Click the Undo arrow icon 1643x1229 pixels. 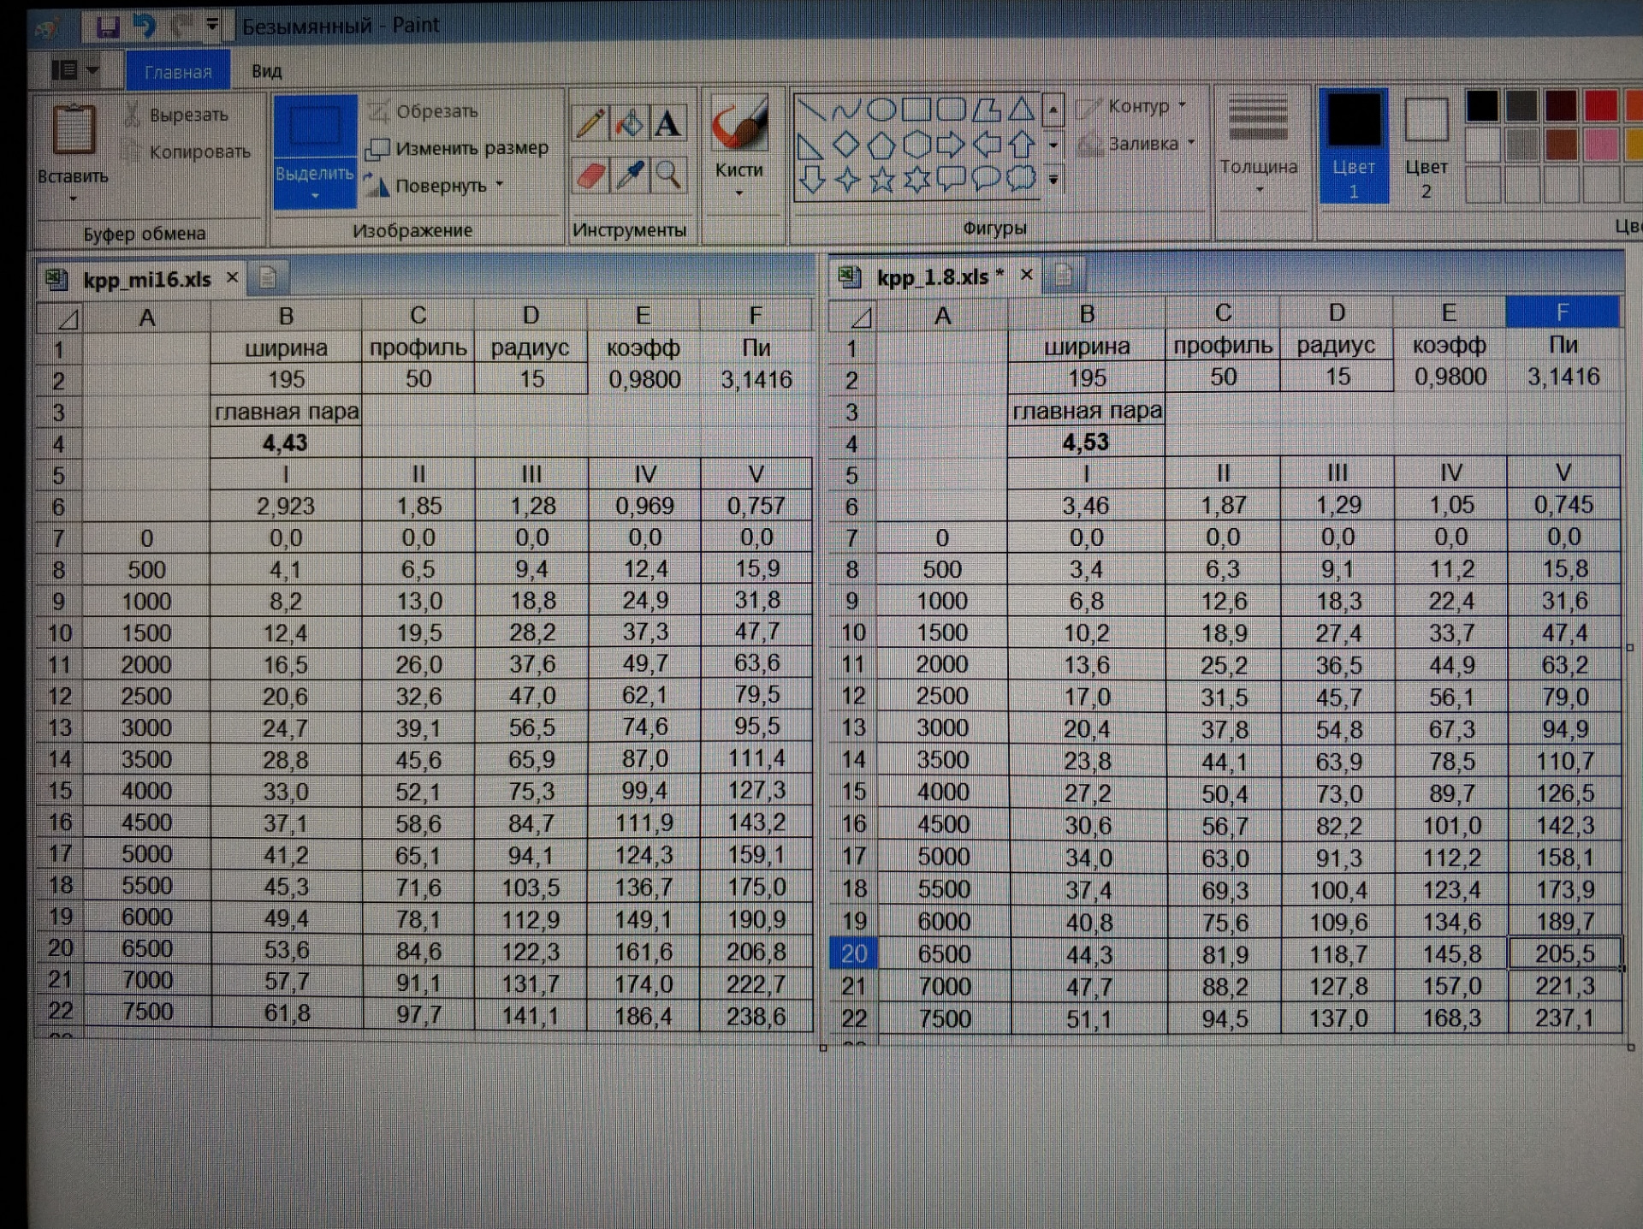click(145, 27)
